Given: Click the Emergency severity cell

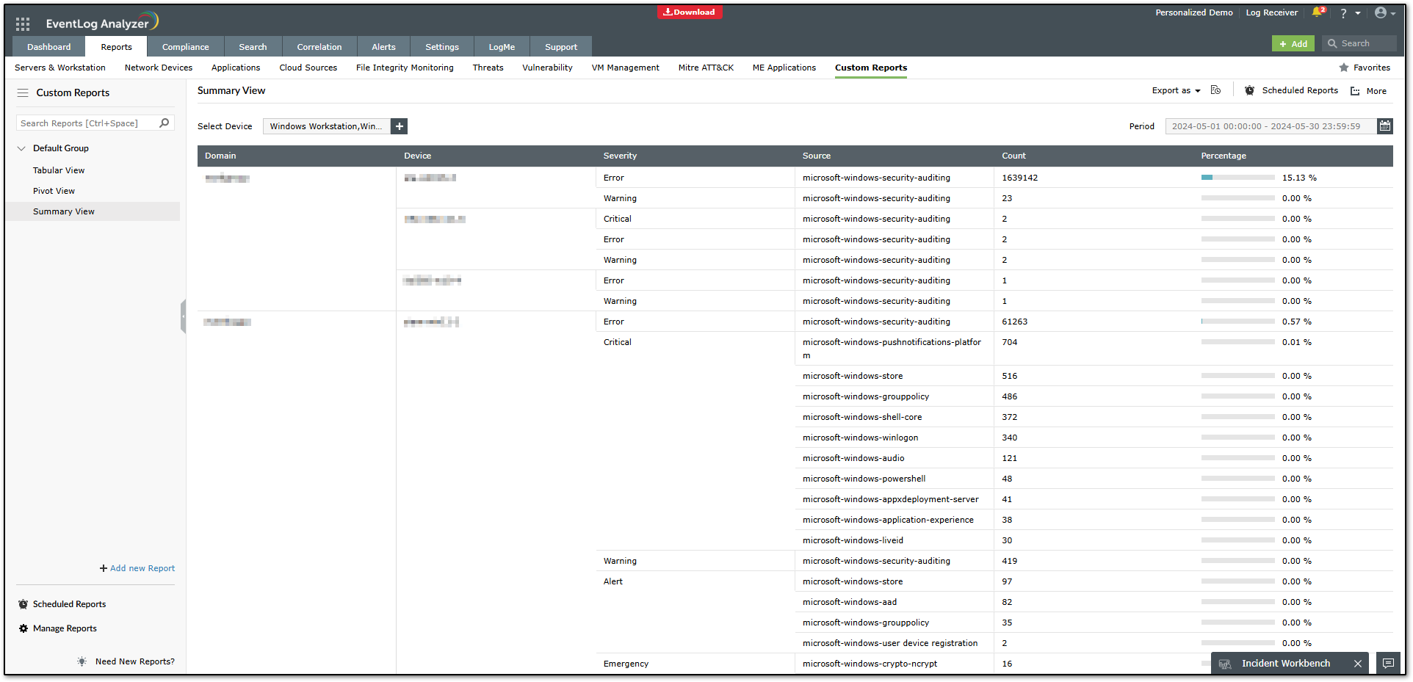Looking at the screenshot, I should click(x=626, y=664).
